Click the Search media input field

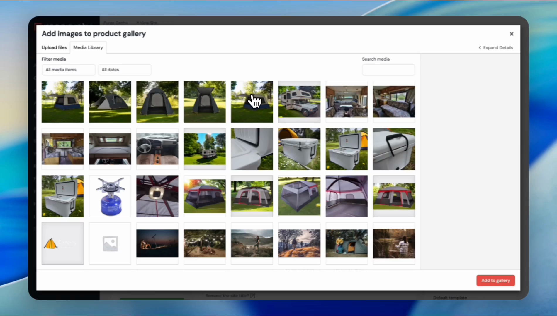388,70
